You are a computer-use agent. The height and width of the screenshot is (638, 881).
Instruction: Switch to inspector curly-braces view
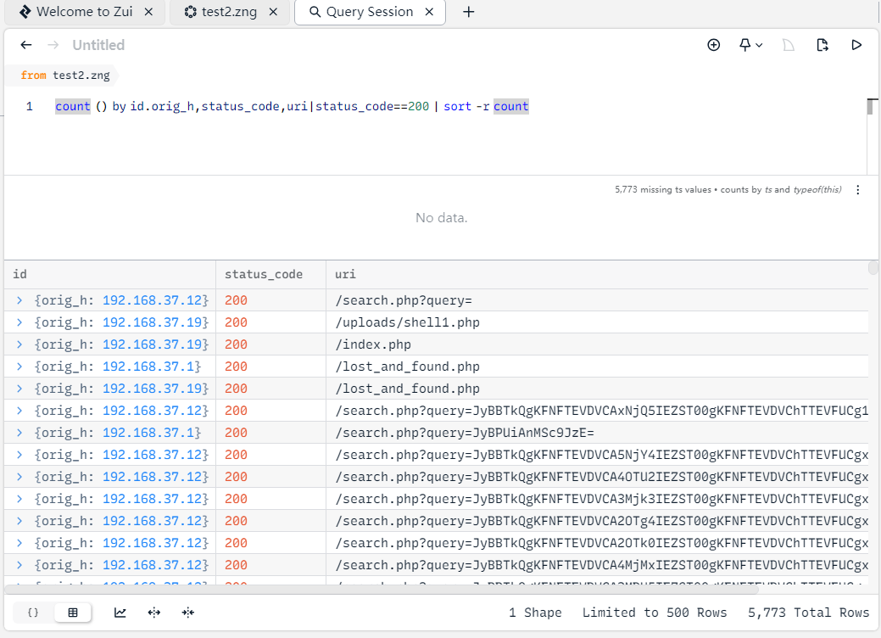(34, 613)
